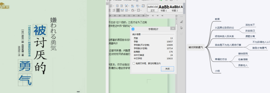Apply paragraph shading fill bucket
Viewport: 270px width, 93px height.
pyautogui.click(x=133, y=10)
